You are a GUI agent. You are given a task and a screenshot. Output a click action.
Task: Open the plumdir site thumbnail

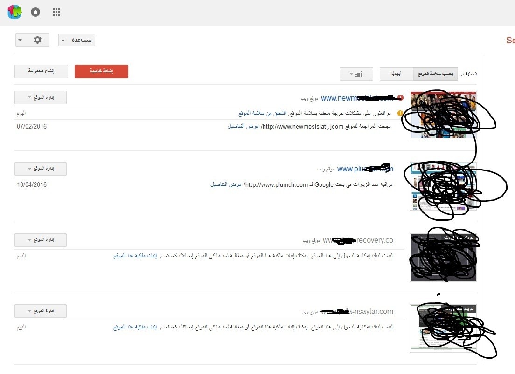[x=443, y=186]
